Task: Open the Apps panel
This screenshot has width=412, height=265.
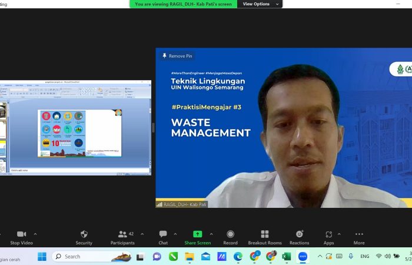Action: click(x=328, y=234)
